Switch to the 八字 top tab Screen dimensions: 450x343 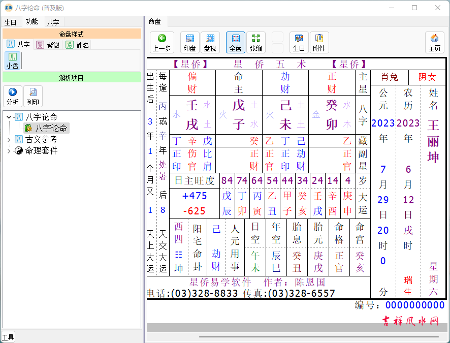[53, 22]
